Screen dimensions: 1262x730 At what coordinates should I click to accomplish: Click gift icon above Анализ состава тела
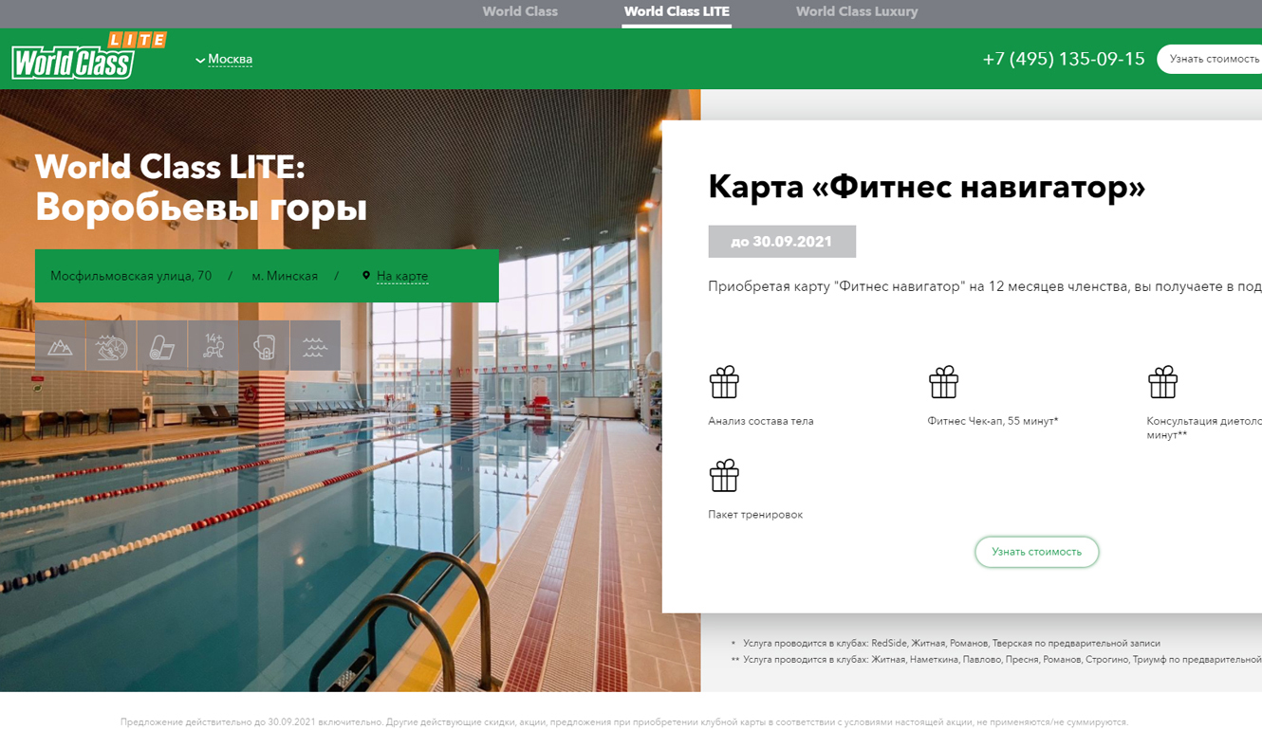tap(724, 382)
